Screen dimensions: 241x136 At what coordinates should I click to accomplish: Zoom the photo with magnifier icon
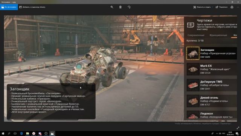click(x=112, y=7)
